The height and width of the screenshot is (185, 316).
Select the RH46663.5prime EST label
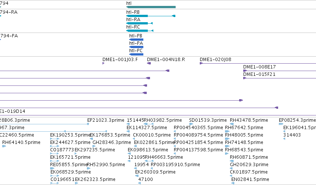(x=164, y=157)
